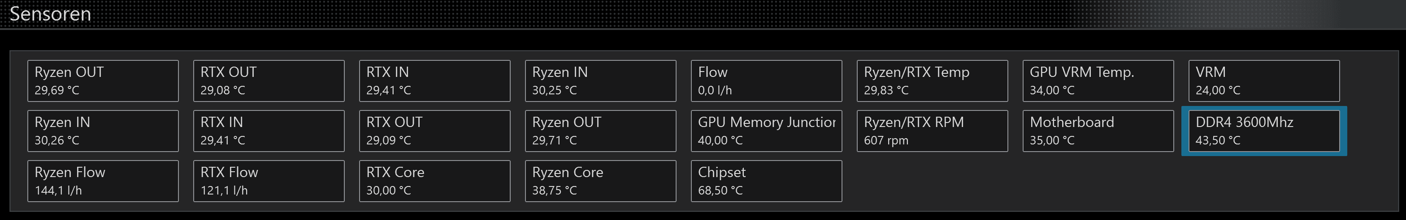Select RTX OUT tile showing 29,09 °C

(x=434, y=131)
